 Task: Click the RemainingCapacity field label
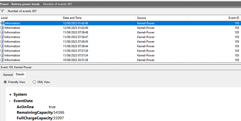pyautogui.click(x=35, y=113)
